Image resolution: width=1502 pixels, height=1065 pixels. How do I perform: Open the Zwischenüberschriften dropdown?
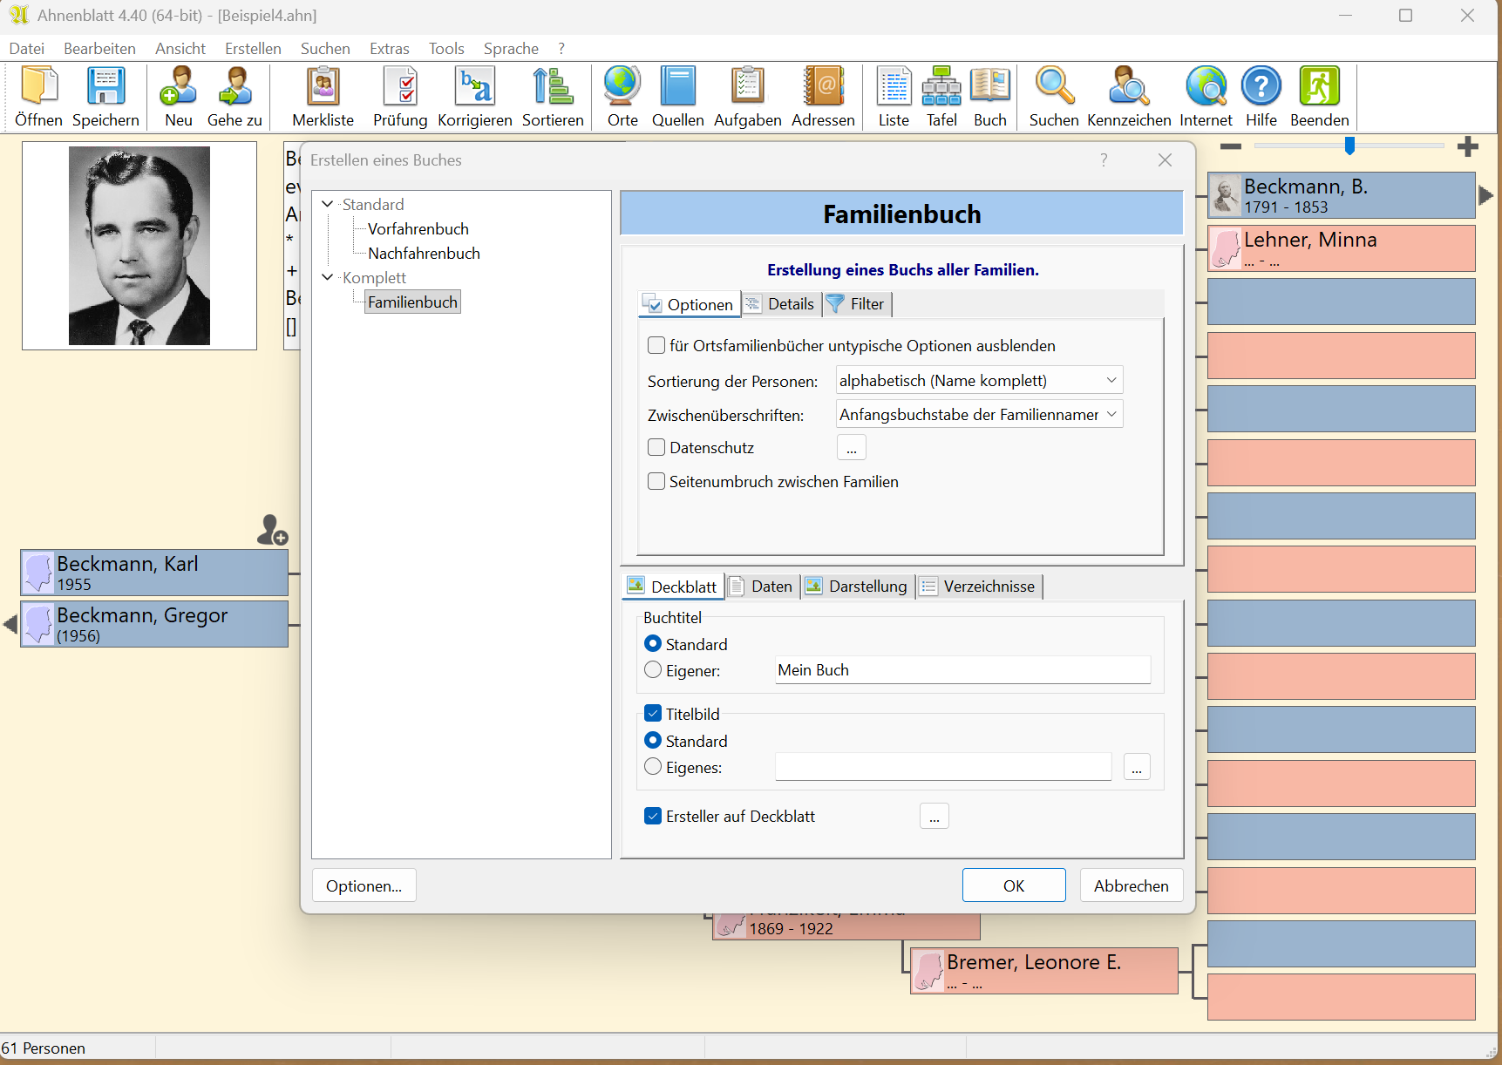pyautogui.click(x=978, y=415)
